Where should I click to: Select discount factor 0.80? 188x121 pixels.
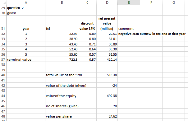pyautogui.click(x=88, y=39)
